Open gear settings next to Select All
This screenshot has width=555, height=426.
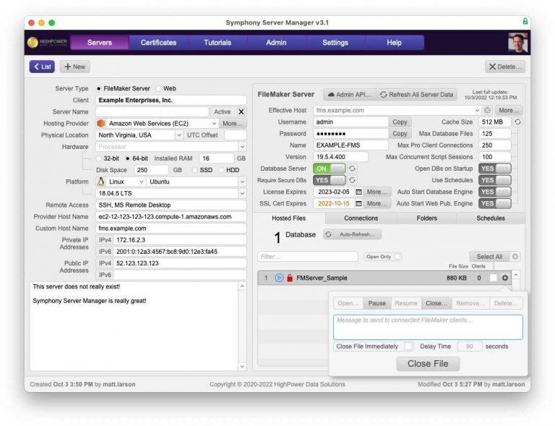(x=515, y=257)
